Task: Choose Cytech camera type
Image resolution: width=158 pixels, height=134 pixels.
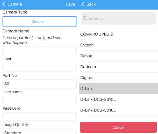Action: pyautogui.click(x=118, y=45)
